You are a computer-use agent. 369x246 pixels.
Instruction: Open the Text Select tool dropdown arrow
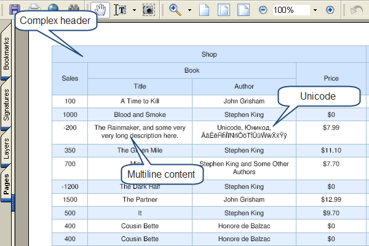tap(134, 10)
